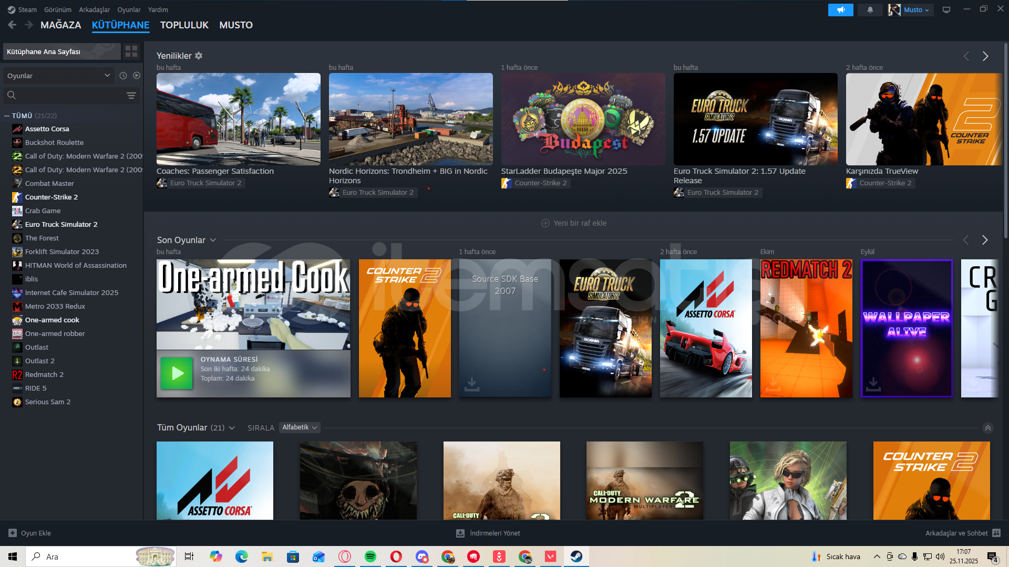Click Yeni bir raf ekle
Image resolution: width=1009 pixels, height=567 pixels.
[x=574, y=223]
